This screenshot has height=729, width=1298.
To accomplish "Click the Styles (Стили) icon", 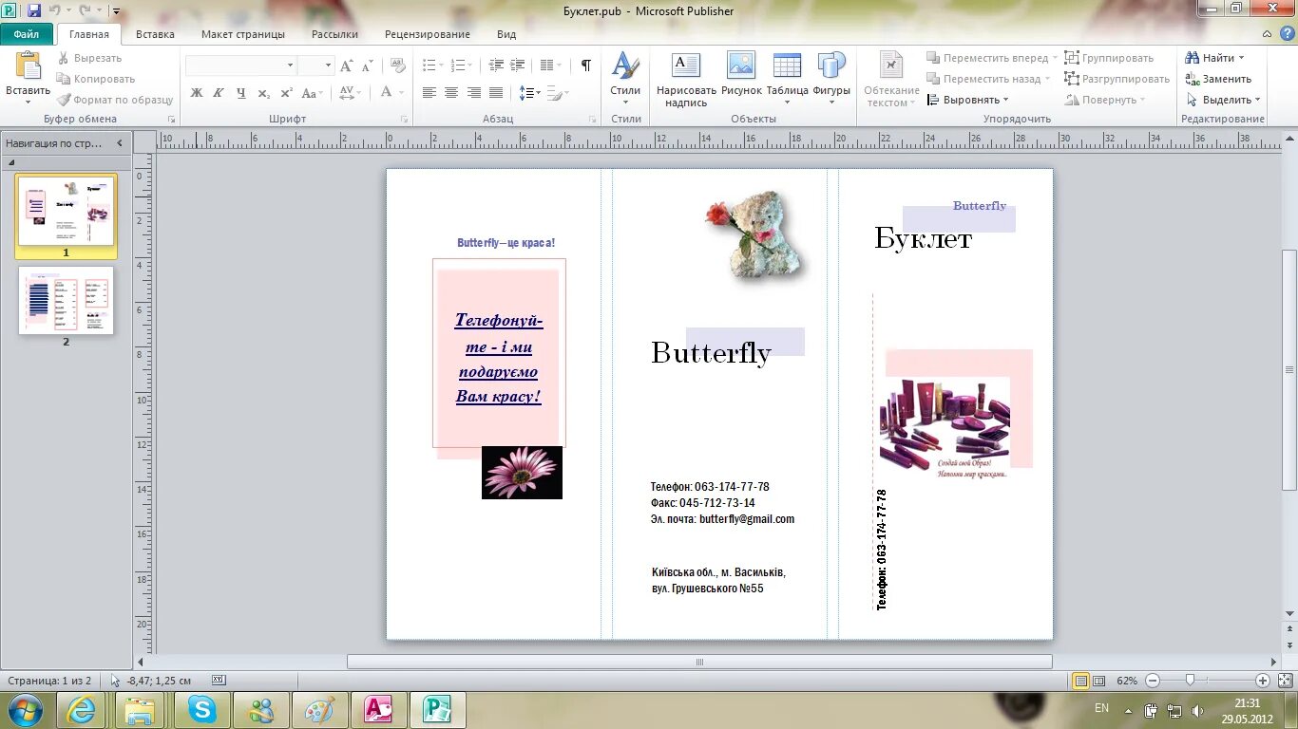I will [625, 65].
